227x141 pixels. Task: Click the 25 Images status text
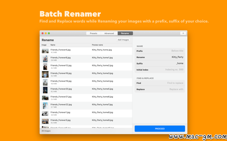tap(46, 131)
